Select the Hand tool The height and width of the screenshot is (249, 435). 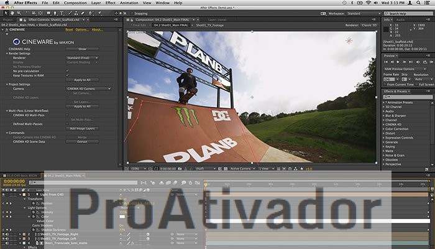pos(12,13)
